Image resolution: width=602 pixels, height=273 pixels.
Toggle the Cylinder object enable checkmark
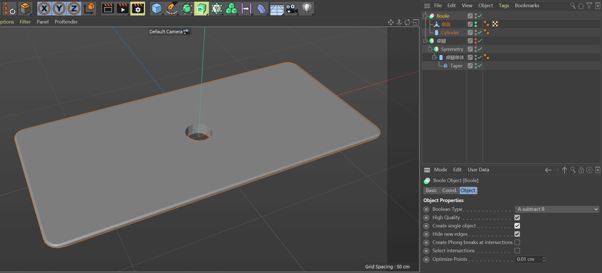(480, 32)
